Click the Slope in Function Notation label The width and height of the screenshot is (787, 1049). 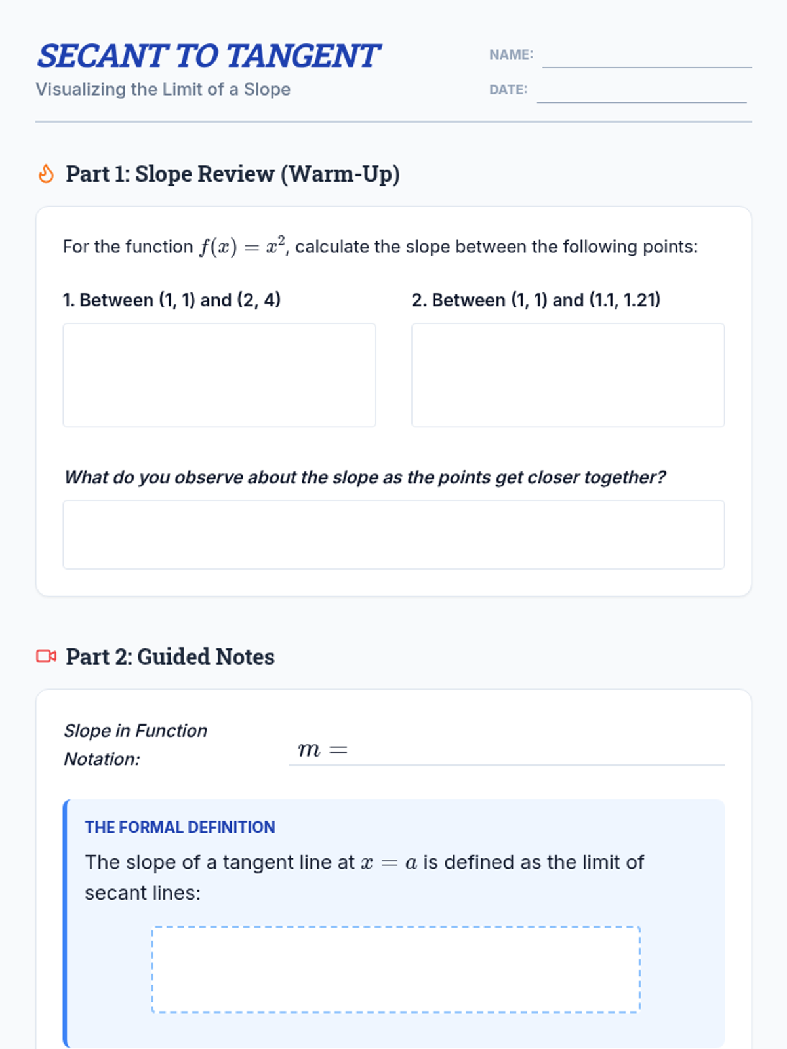pyautogui.click(x=135, y=745)
